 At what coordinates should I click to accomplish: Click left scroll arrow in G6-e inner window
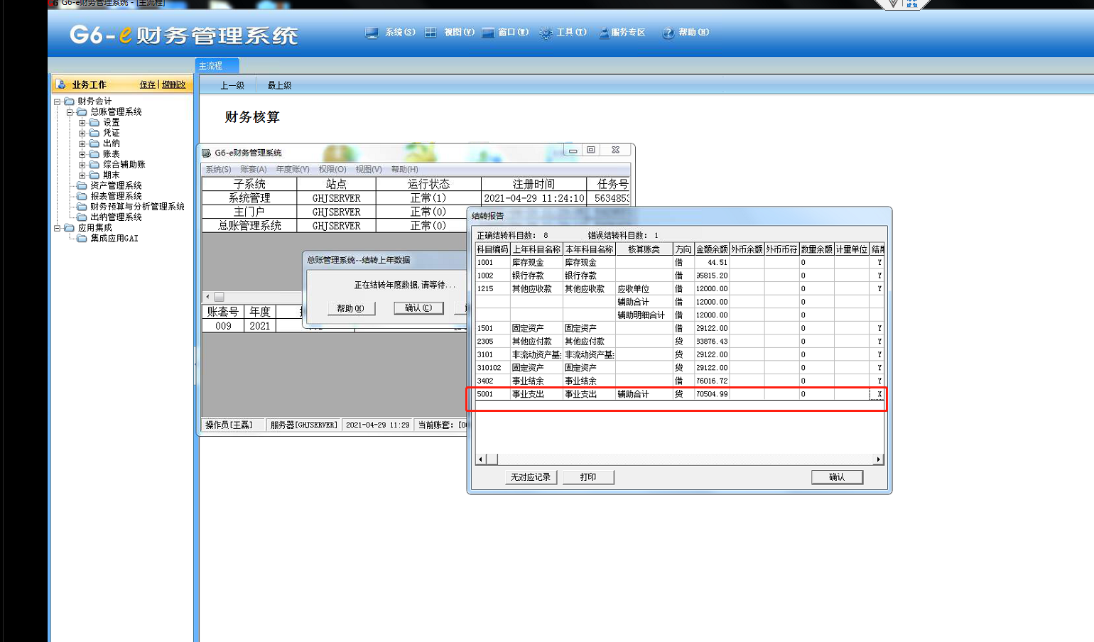coord(207,297)
